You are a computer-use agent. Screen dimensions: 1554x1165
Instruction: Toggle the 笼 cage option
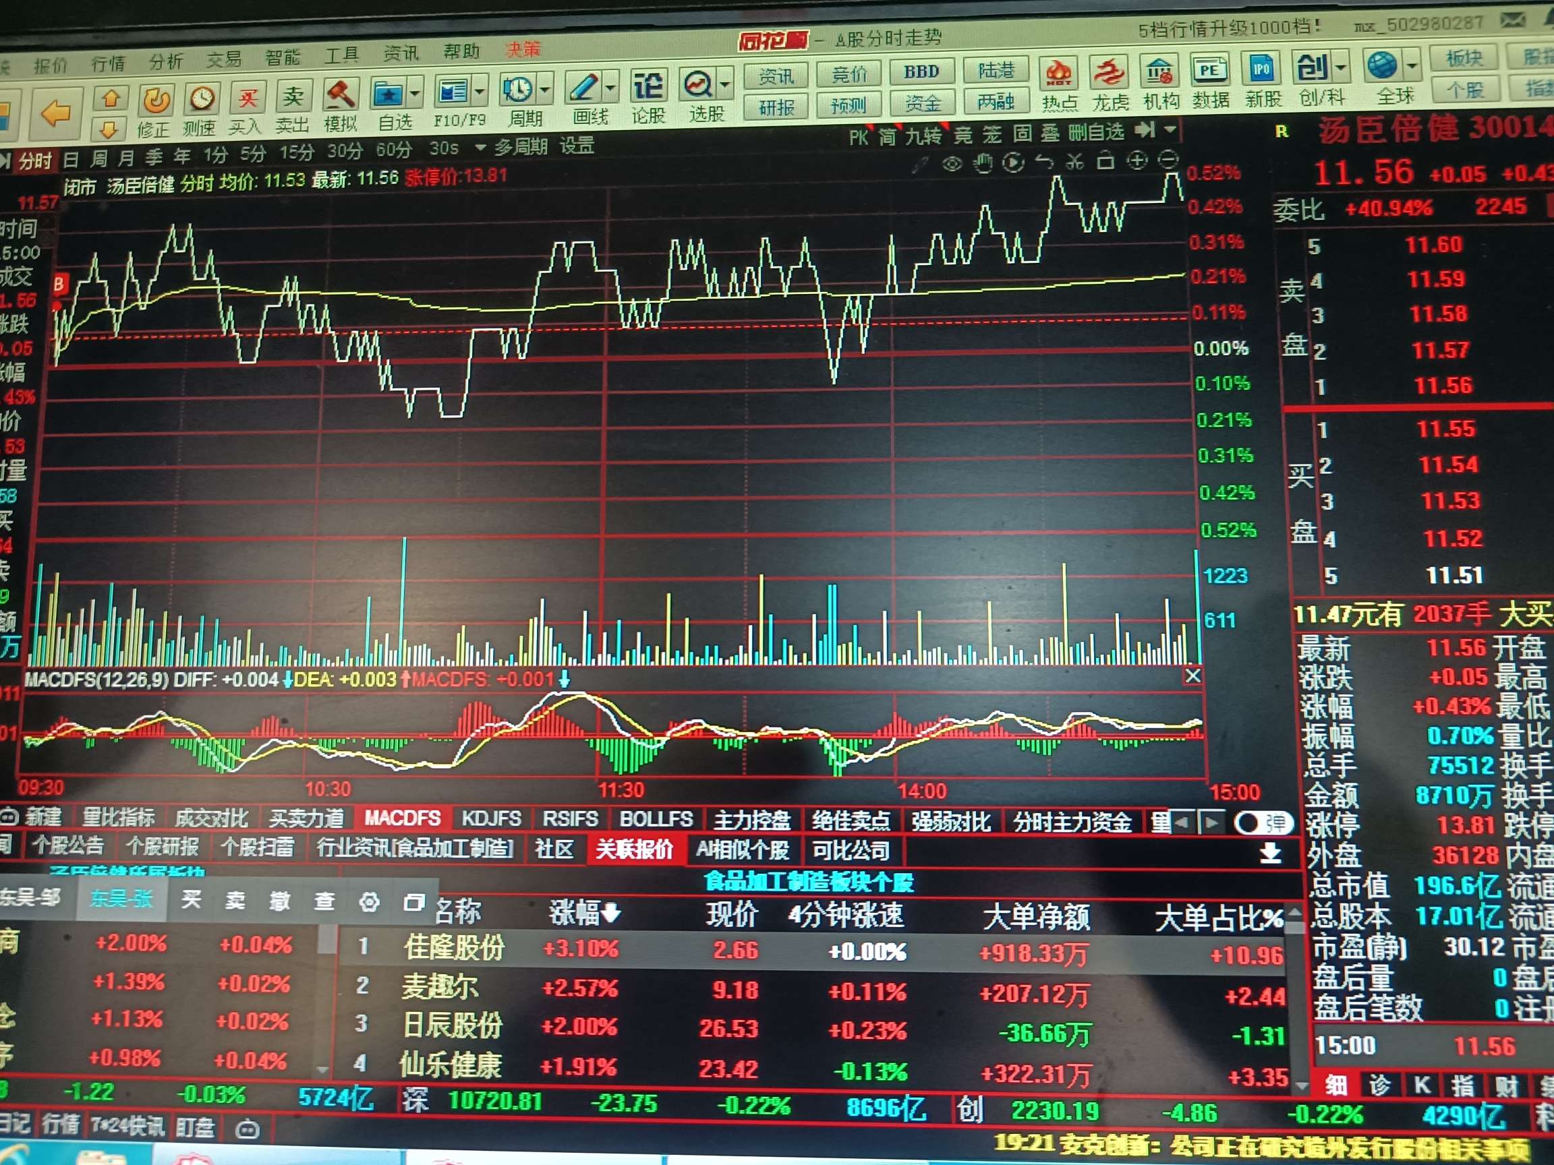pyautogui.click(x=992, y=135)
